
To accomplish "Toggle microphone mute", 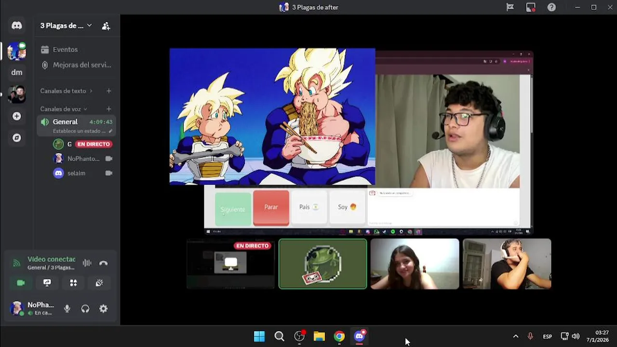I will click(67, 309).
